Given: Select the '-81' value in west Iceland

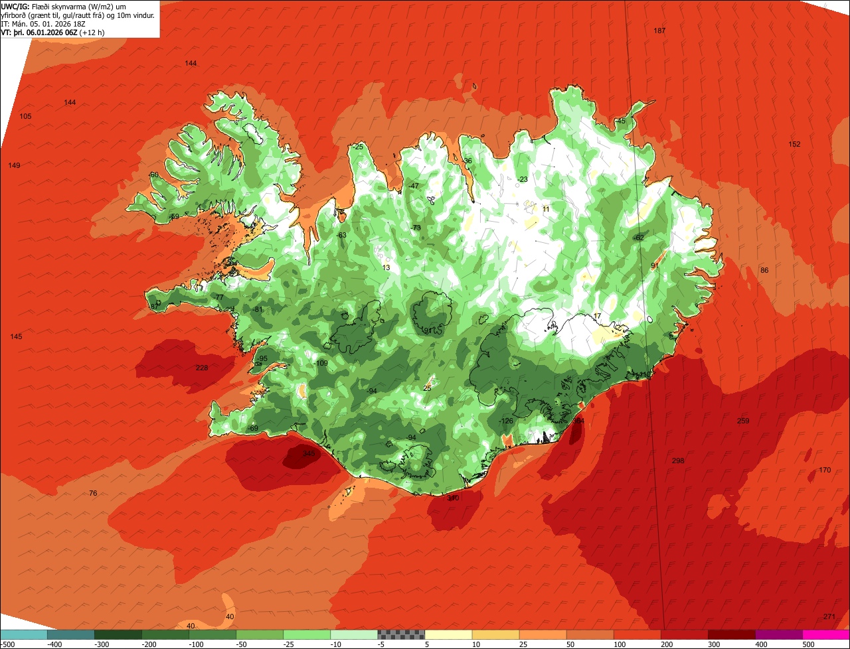Looking at the screenshot, I should (x=258, y=310).
